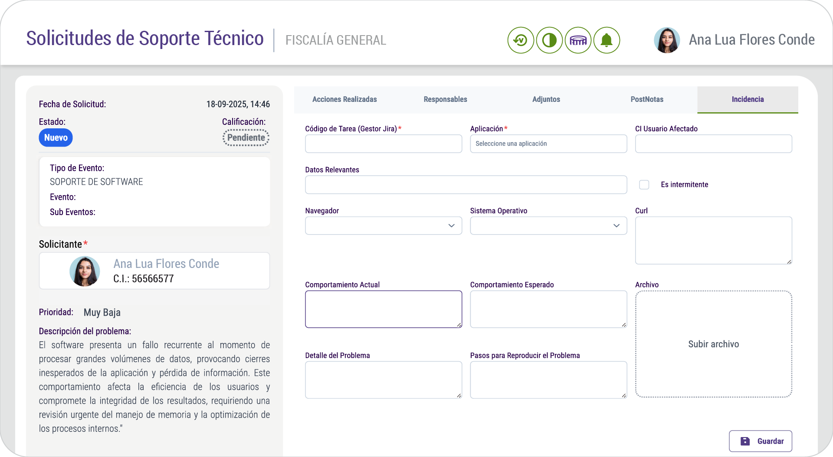Viewport: 833px width, 457px height.
Task: Expand the Sistema Operativo dropdown
Action: 548,225
